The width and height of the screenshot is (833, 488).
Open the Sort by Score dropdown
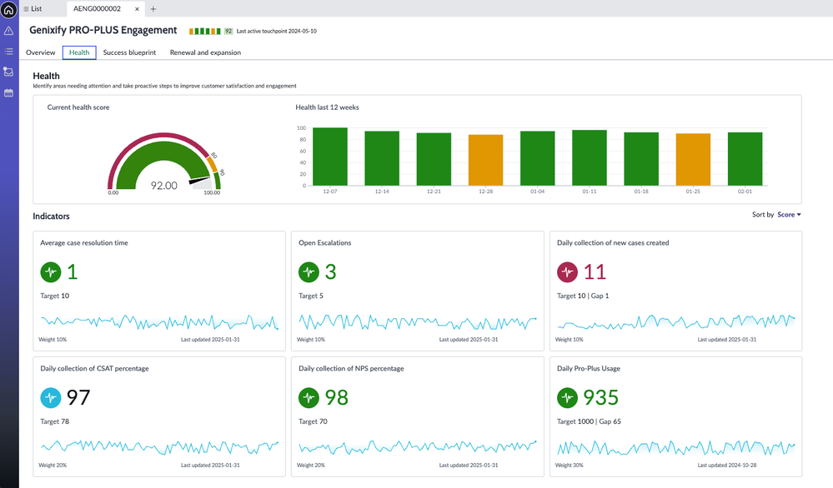pyautogui.click(x=787, y=214)
